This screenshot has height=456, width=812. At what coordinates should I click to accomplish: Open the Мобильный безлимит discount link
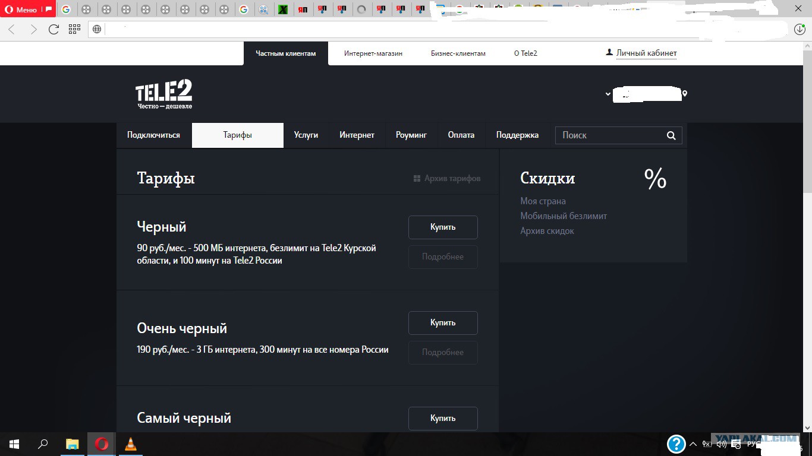pos(564,216)
